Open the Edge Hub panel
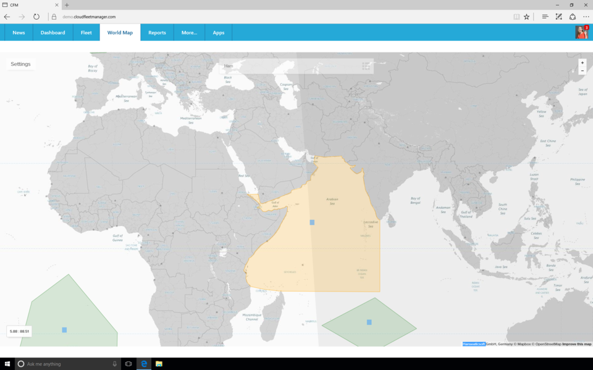Viewport: 593px width, 370px height. (545, 17)
